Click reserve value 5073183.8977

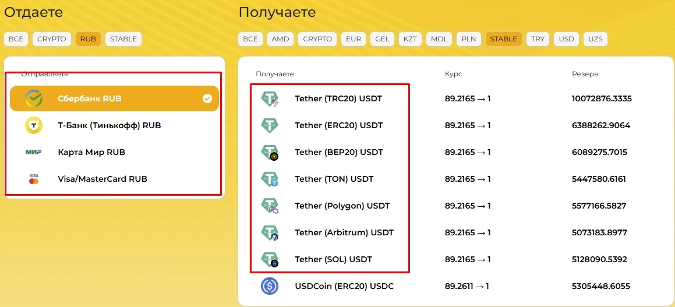click(600, 232)
